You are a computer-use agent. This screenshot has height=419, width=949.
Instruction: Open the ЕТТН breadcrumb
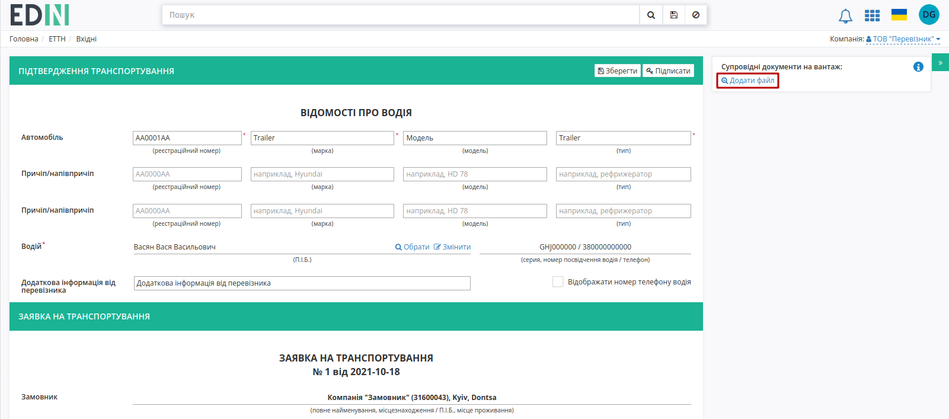57,39
